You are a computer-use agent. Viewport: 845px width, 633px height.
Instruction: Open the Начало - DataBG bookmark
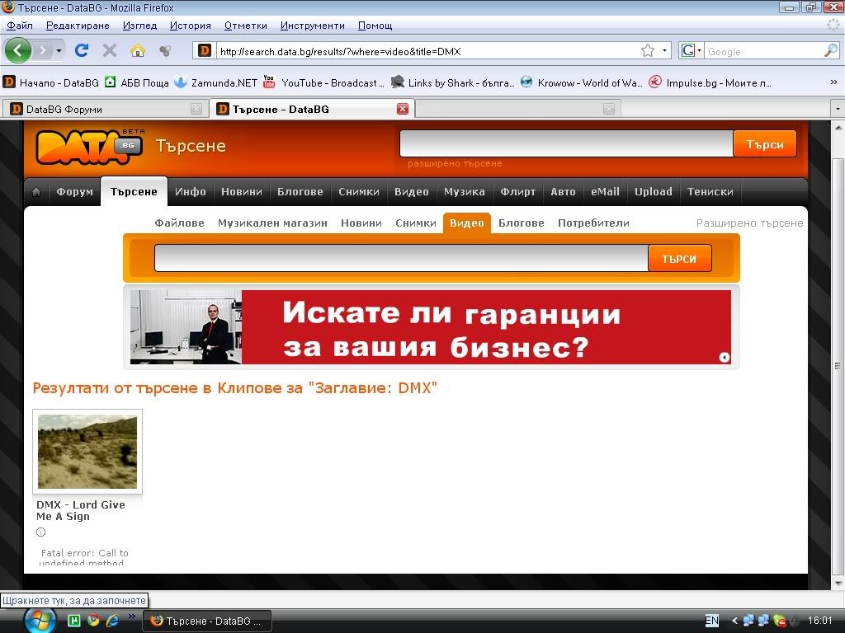[51, 82]
